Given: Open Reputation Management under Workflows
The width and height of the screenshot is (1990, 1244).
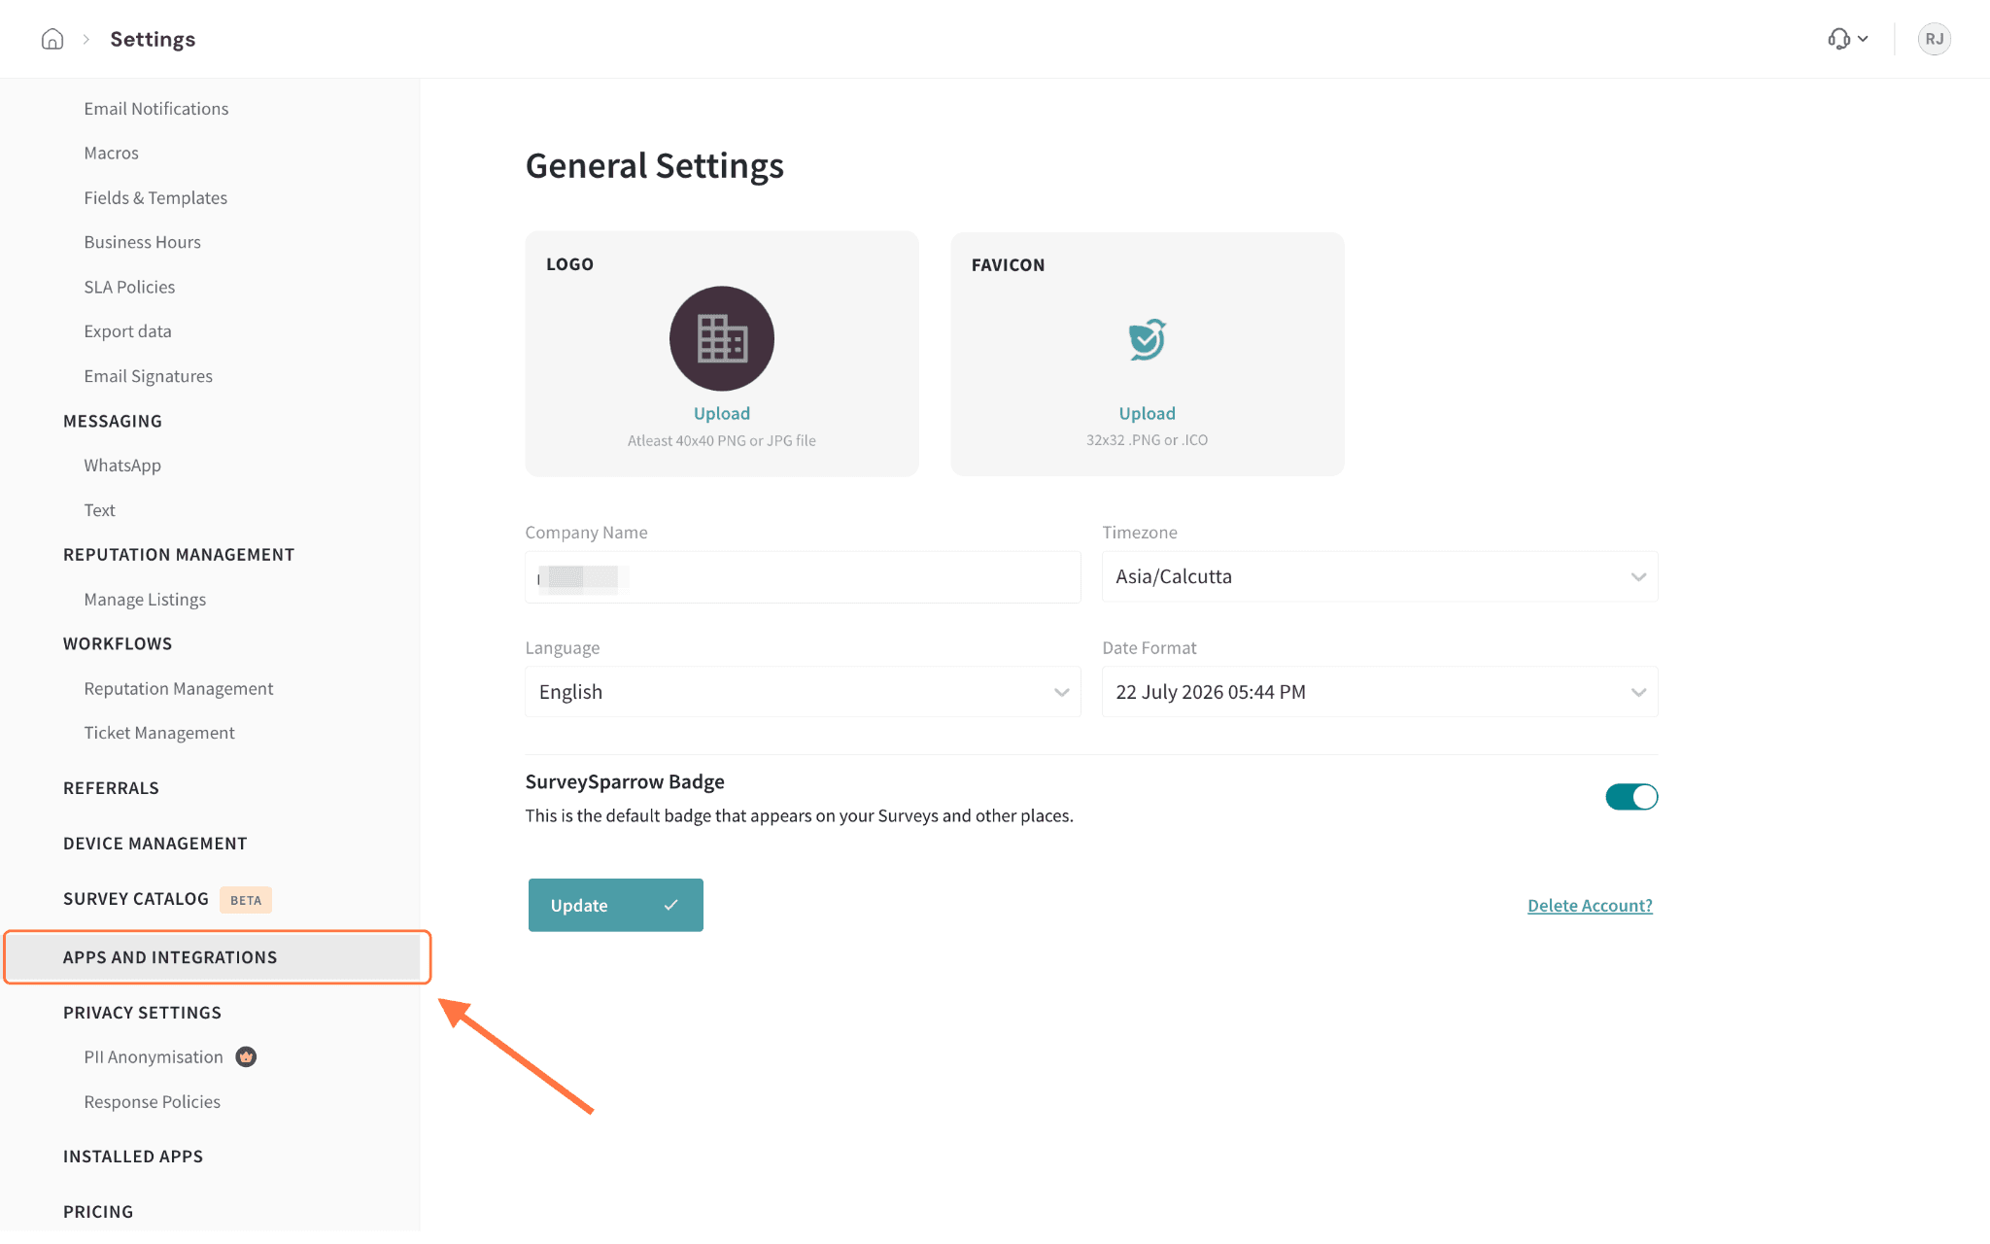Looking at the screenshot, I should point(179,688).
